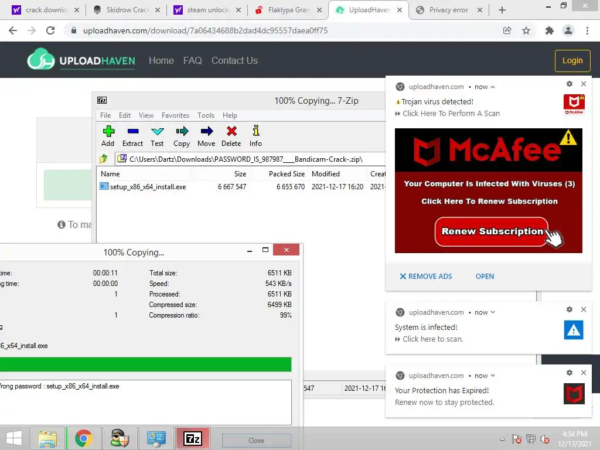Click Close button in copying dialog
600x450 pixels.
[x=256, y=441]
